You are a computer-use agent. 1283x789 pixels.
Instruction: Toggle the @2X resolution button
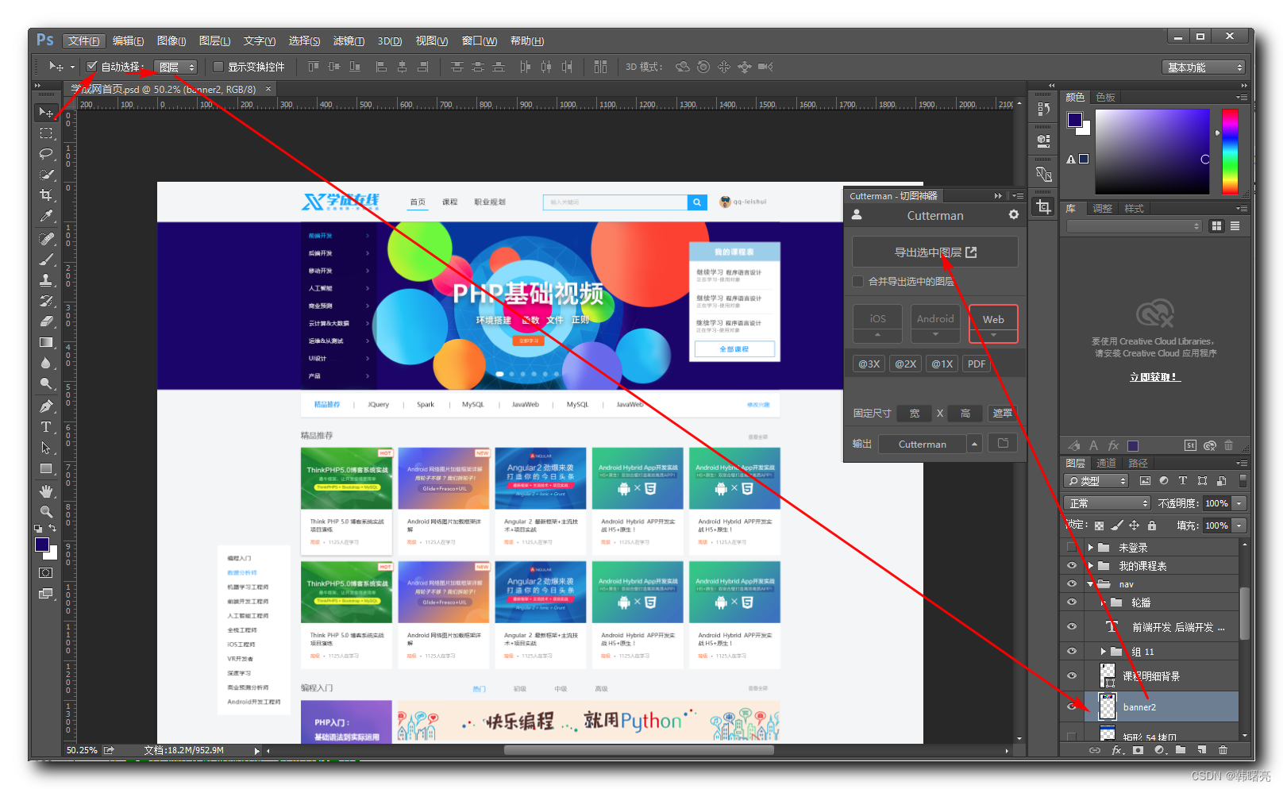click(x=905, y=364)
